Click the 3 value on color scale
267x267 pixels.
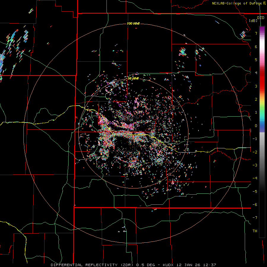coord(256,86)
